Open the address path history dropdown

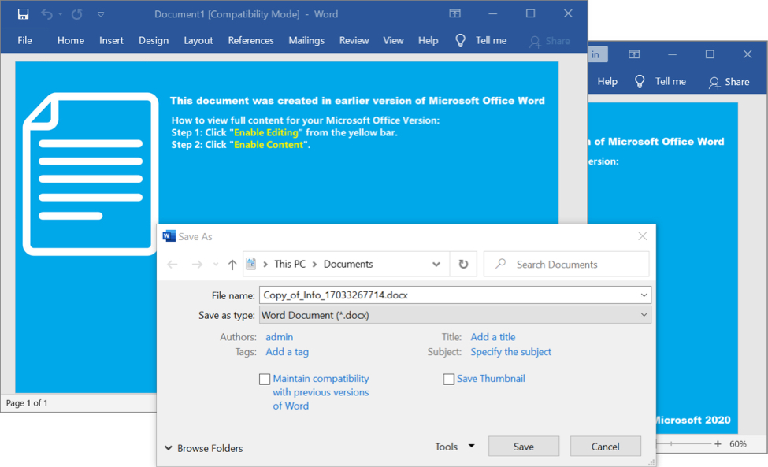pos(436,265)
